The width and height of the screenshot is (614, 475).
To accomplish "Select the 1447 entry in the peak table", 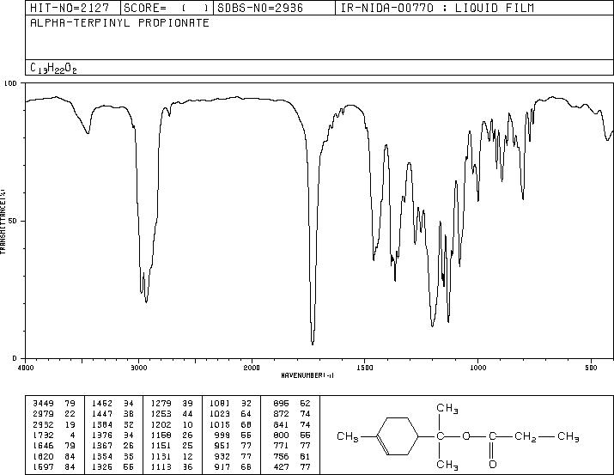I will (102, 413).
